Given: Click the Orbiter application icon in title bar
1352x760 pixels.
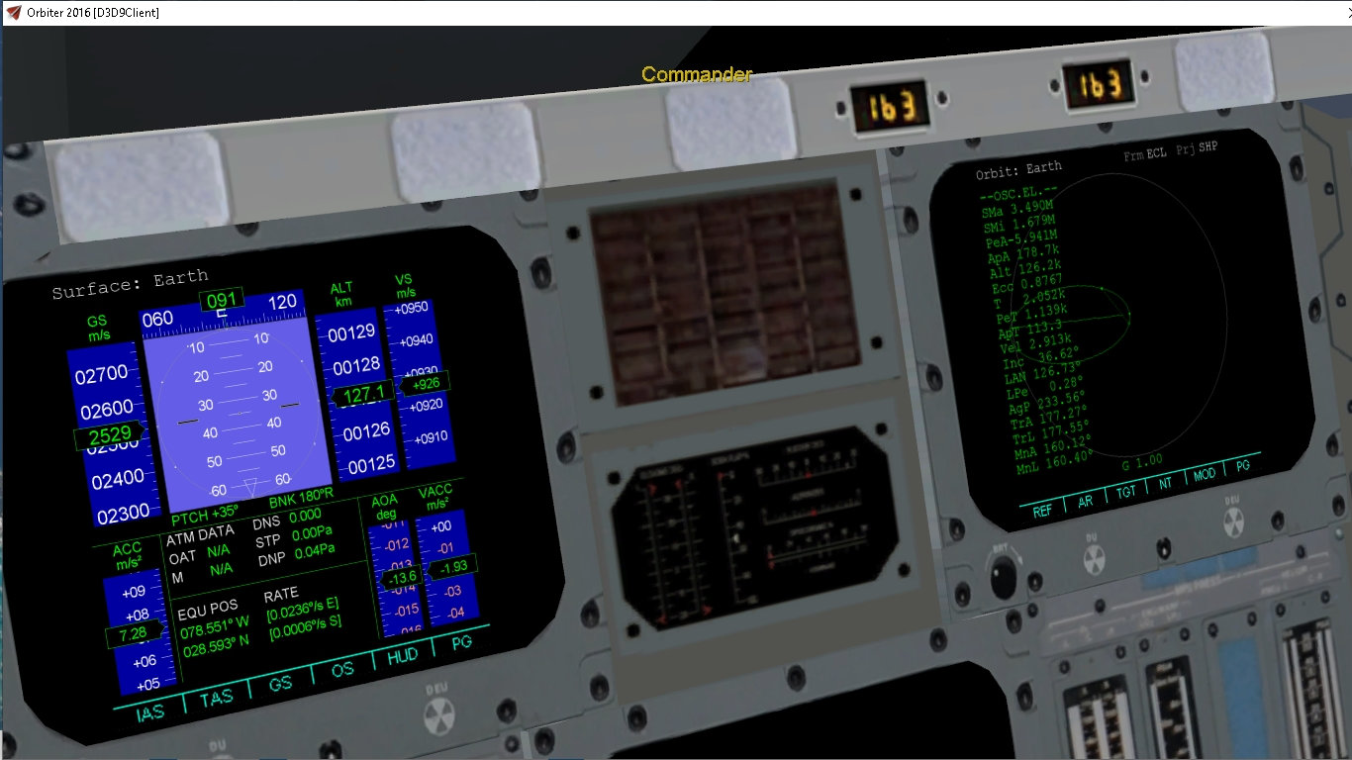Looking at the screenshot, I should click(x=14, y=12).
